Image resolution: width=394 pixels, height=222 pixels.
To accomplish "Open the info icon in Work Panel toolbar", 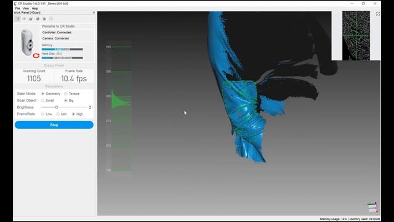I will 51,18.
